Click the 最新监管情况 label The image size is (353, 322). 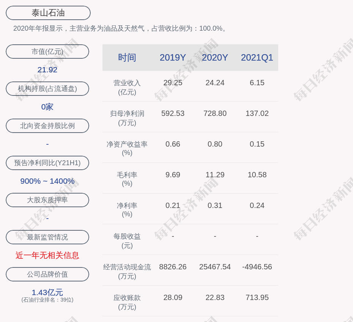coord(47,237)
